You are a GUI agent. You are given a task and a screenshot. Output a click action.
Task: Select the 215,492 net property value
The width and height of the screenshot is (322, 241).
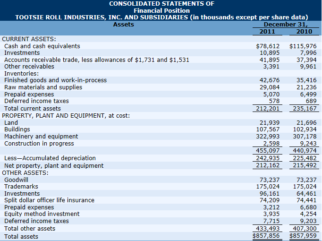coord(305,165)
